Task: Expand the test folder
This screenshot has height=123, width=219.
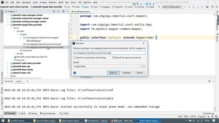Action: [14, 54]
